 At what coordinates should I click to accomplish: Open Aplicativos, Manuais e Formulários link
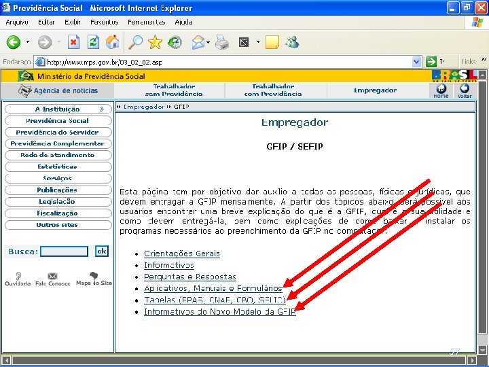click(213, 288)
